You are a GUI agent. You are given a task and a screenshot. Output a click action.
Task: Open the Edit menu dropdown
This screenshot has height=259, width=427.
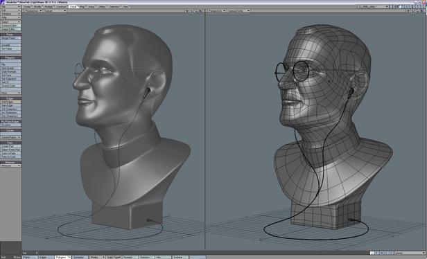[10, 10]
